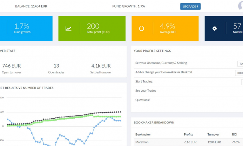Click the circular ring icon on orange tile
The image size is (243, 146).
pyautogui.click(x=142, y=29)
